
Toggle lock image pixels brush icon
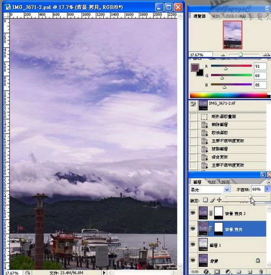pyautogui.click(x=212, y=200)
